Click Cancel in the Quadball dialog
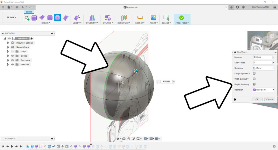The height and width of the screenshot is (150, 278). [270, 99]
